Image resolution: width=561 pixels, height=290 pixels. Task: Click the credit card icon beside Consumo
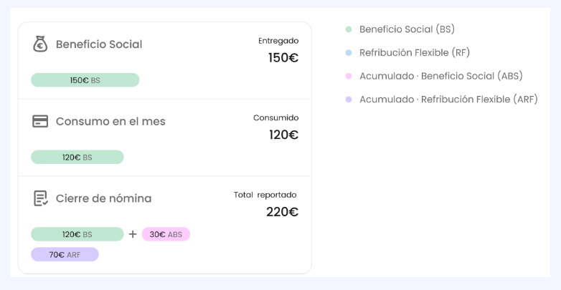(40, 121)
